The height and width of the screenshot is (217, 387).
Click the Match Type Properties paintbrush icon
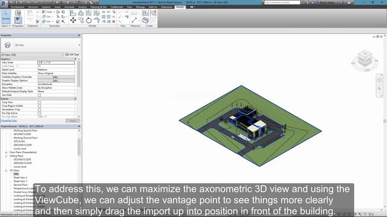click(37, 22)
